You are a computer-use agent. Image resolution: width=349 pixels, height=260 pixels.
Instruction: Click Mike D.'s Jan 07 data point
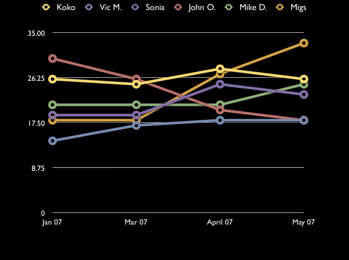click(x=53, y=105)
